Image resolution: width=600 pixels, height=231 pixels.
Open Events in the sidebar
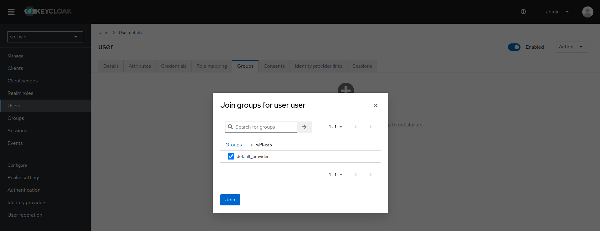coord(45,143)
